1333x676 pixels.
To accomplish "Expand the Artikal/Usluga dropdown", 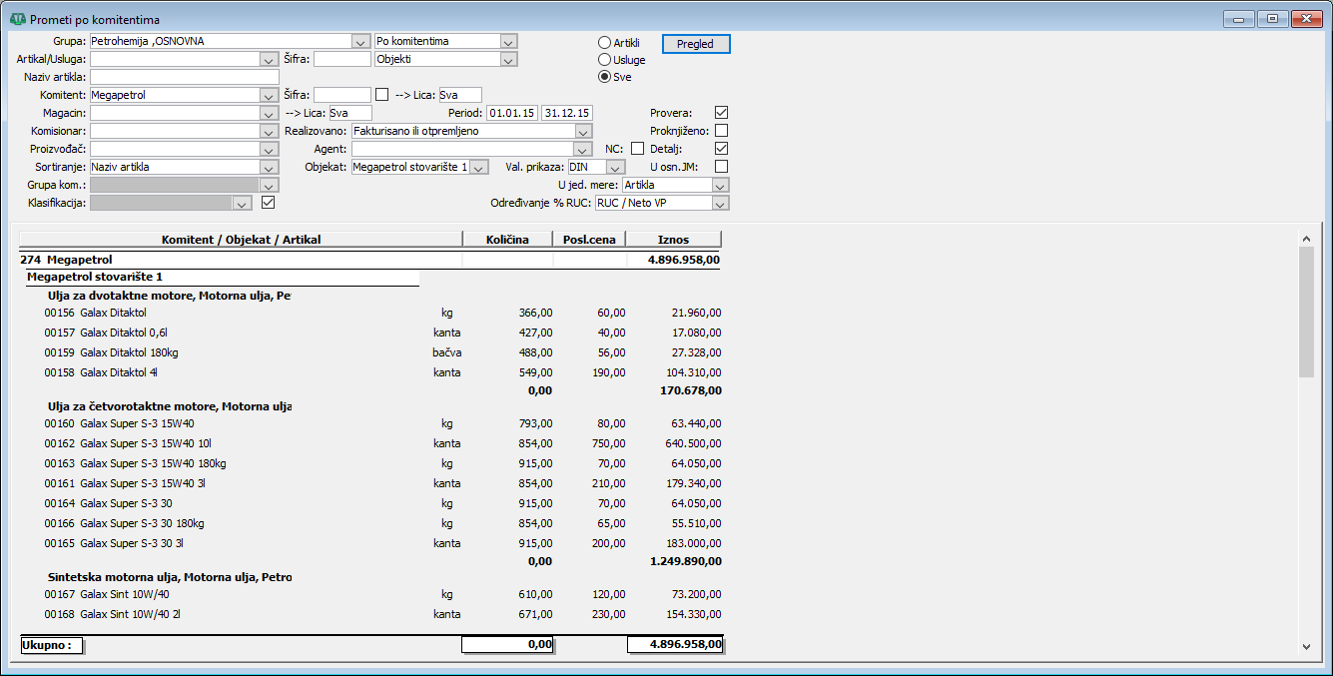I will pyautogui.click(x=269, y=59).
